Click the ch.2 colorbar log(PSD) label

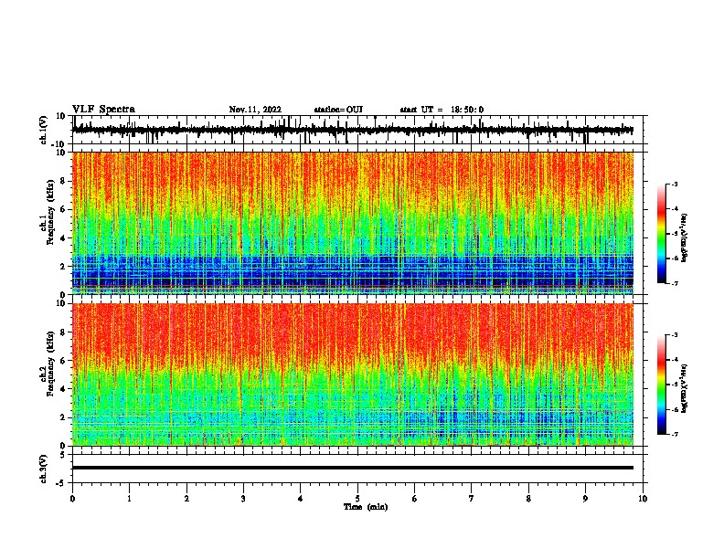click(685, 388)
